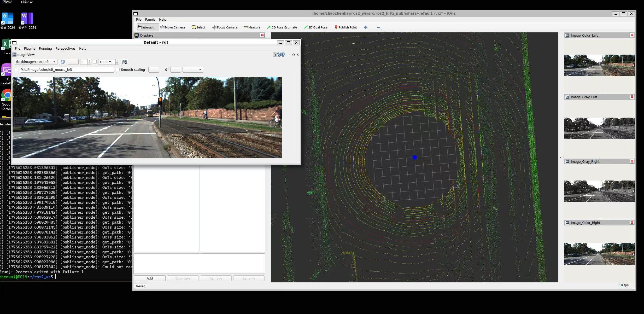644x314 pixels.
Task: Click the rqt reload plugin icon
Action: 279,55
